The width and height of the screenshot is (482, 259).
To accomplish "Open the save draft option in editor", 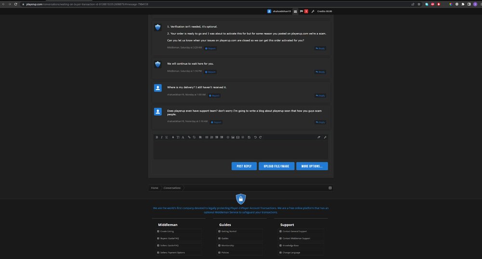I will click(x=249, y=137).
